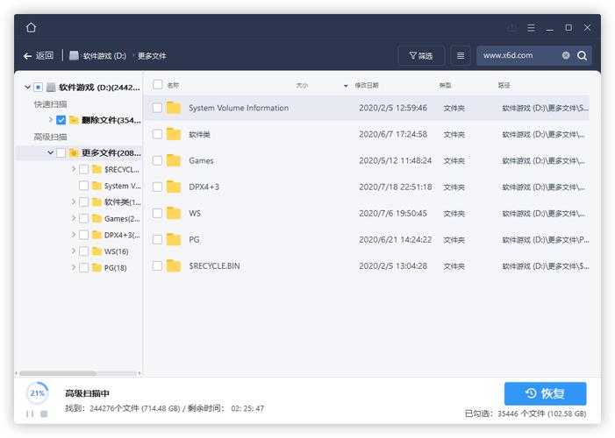This screenshot has width=615, height=438.
Task: Sort by 修改日期 column header
Action: click(367, 85)
